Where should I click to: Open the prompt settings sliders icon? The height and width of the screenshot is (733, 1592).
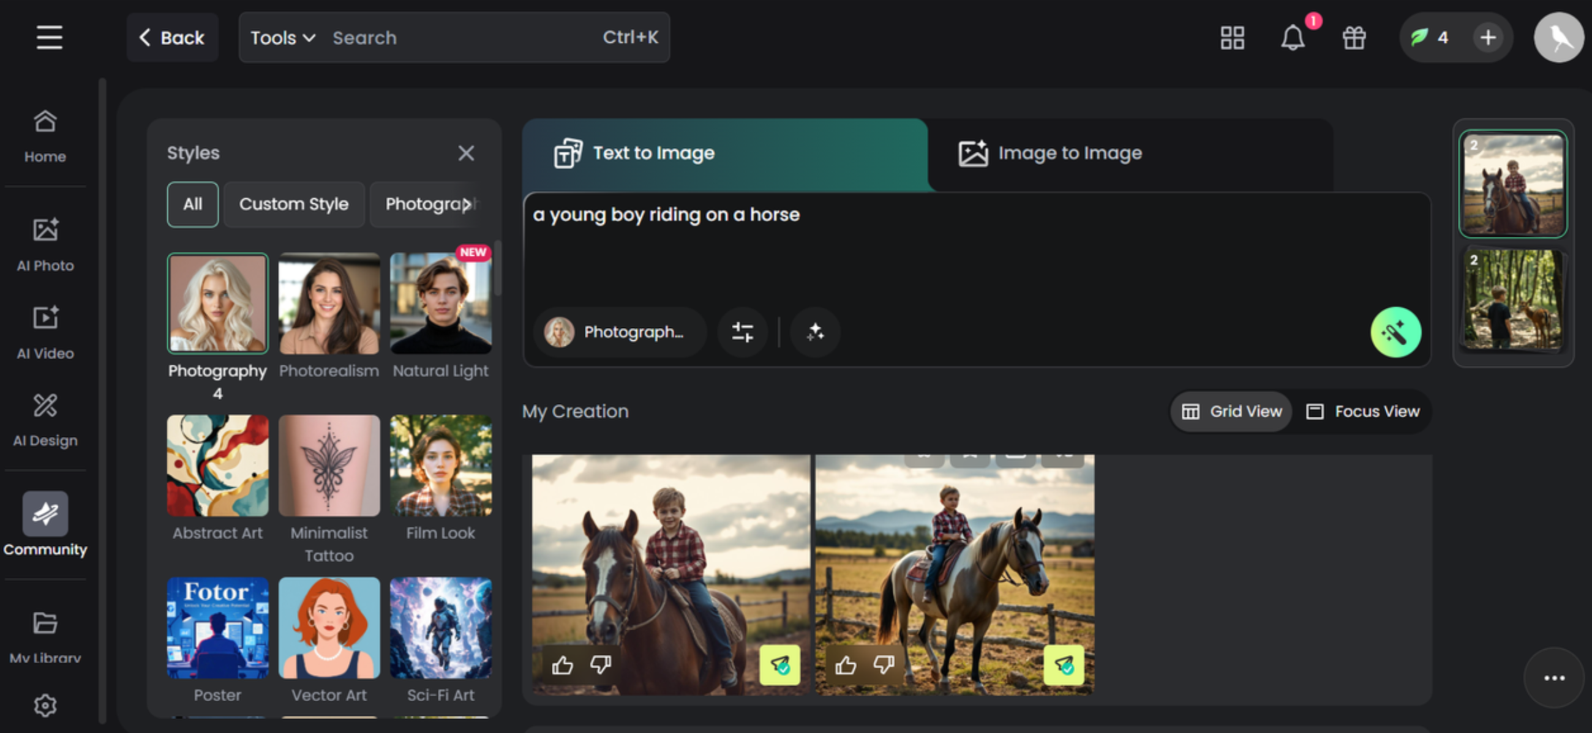click(742, 332)
